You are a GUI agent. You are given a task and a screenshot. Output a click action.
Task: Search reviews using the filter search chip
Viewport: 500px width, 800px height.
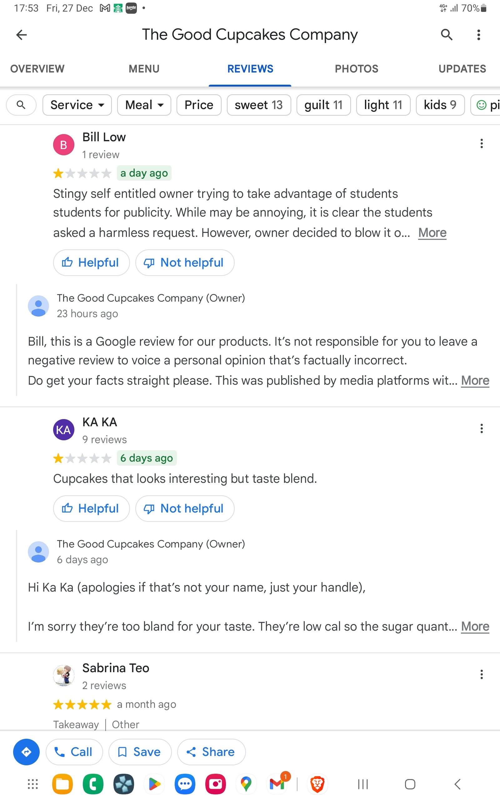[21, 105]
